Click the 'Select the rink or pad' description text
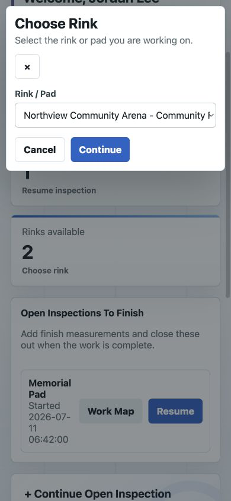231x501 pixels. pos(104,40)
